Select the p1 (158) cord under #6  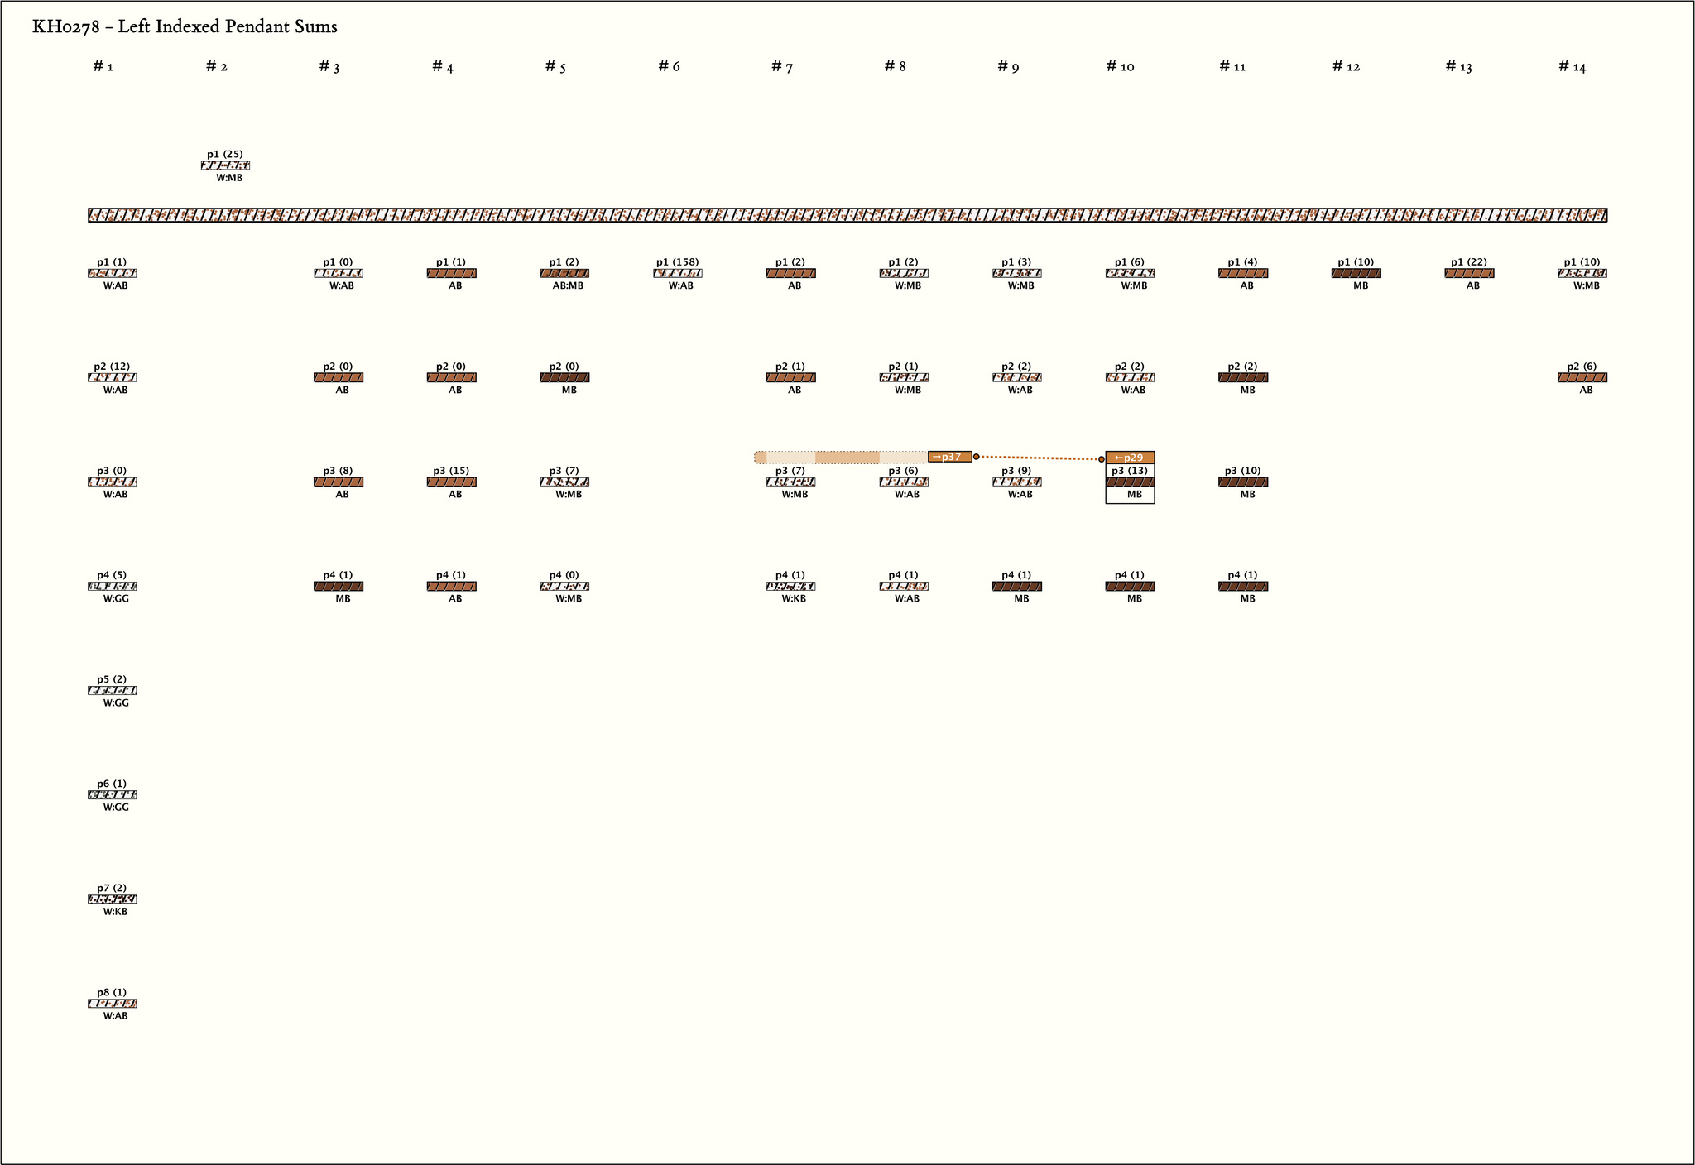point(677,273)
